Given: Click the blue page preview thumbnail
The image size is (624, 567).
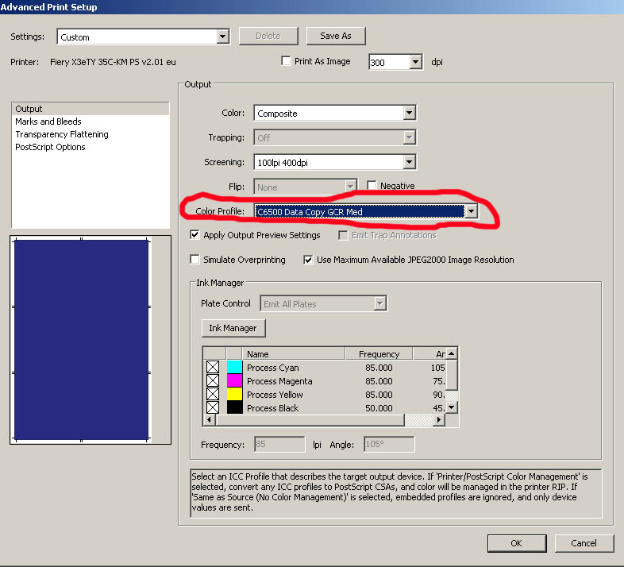Looking at the screenshot, I should [81, 339].
